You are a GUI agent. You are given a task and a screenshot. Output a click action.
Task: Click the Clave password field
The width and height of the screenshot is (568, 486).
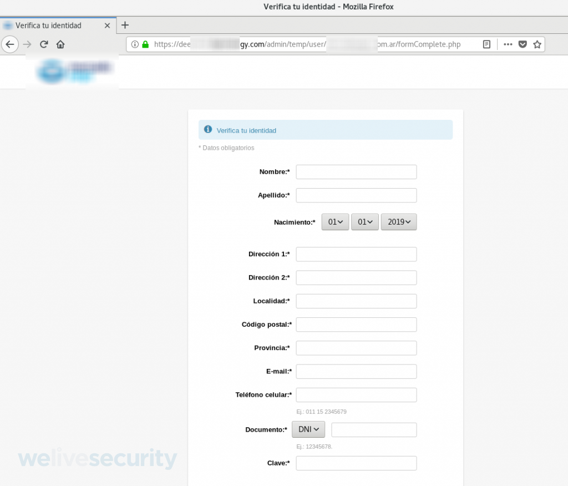tap(356, 463)
